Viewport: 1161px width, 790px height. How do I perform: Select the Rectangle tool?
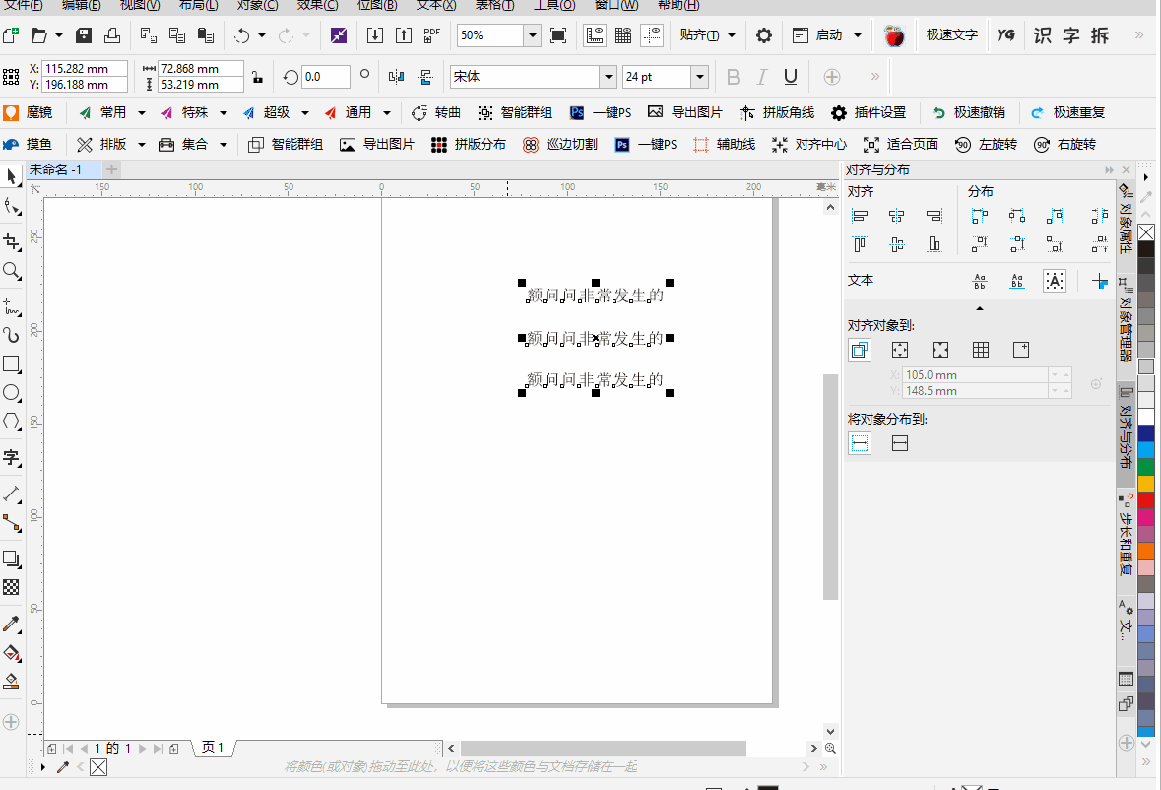[x=11, y=364]
